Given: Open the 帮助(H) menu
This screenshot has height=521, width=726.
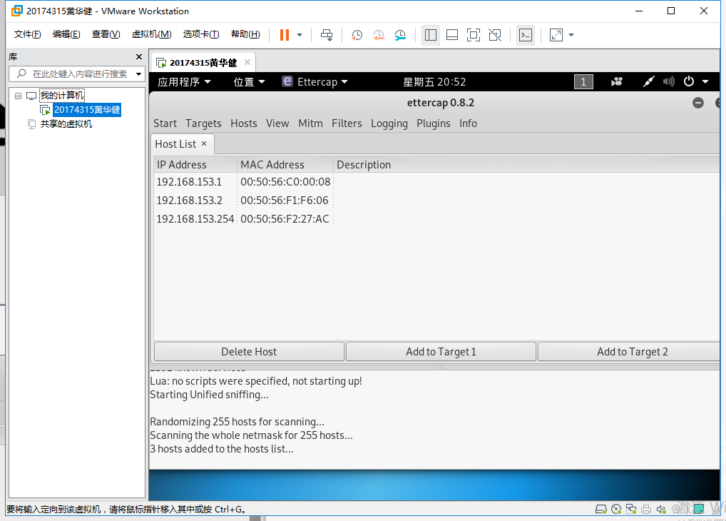Looking at the screenshot, I should click(245, 34).
